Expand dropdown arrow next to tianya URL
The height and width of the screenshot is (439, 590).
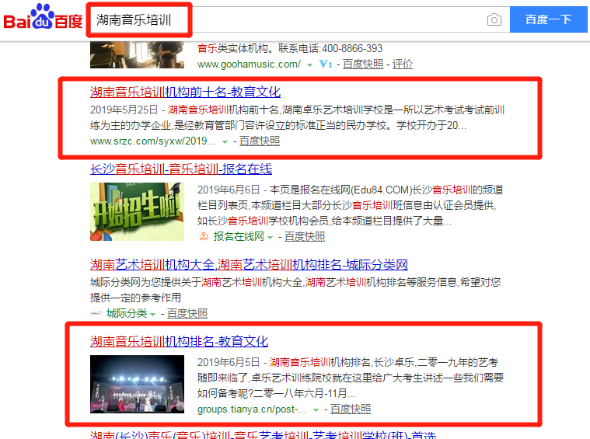316,410
